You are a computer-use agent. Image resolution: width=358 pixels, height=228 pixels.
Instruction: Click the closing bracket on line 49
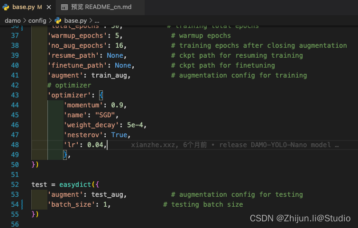tap(65, 155)
